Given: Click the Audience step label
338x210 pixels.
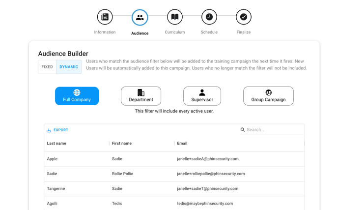Looking at the screenshot, I should pos(140,33).
